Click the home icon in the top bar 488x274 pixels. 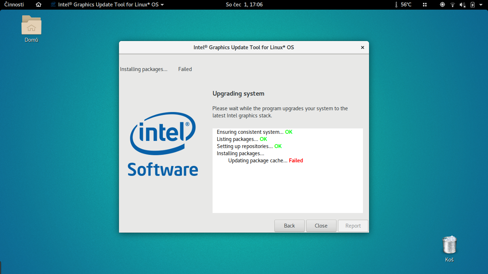pyautogui.click(x=39, y=5)
